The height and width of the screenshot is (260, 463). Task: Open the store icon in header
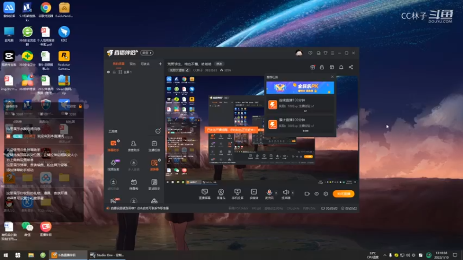coord(332,67)
